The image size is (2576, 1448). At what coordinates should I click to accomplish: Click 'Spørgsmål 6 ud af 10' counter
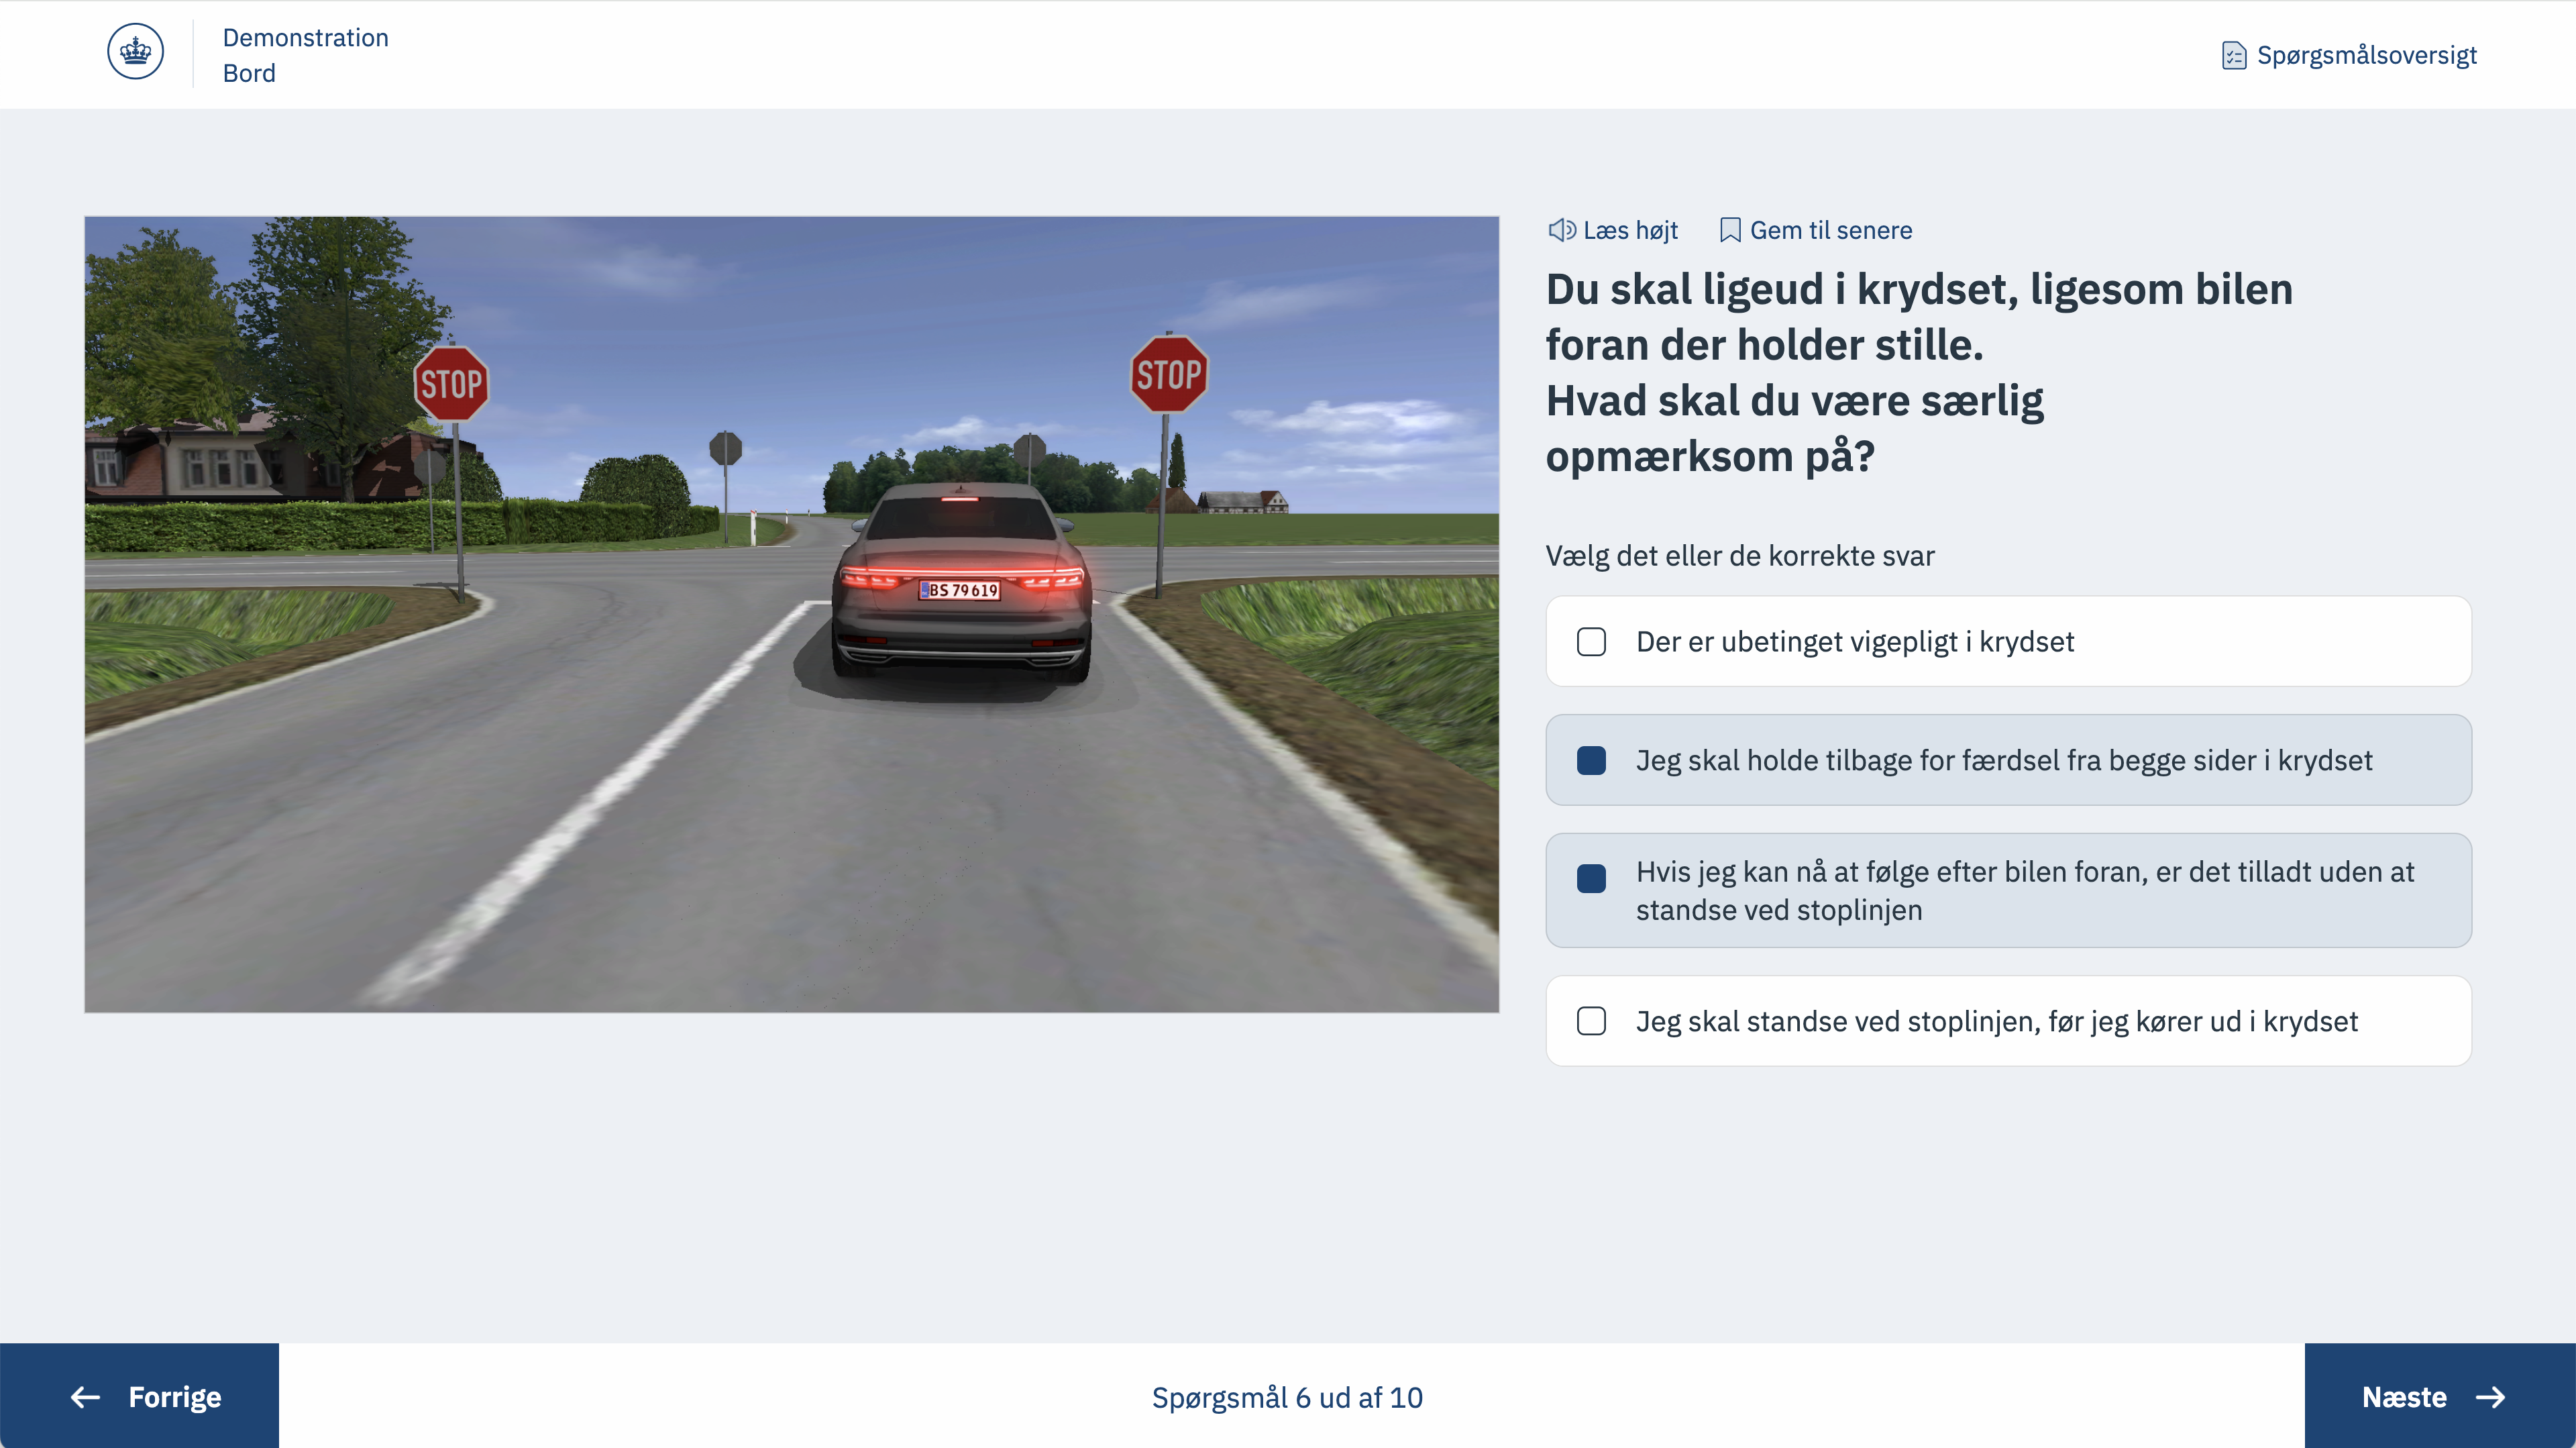point(1287,1397)
